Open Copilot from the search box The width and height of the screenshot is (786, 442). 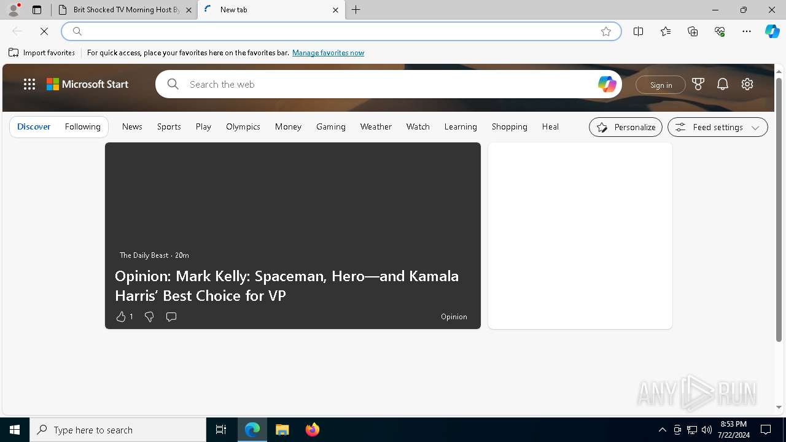(607, 84)
